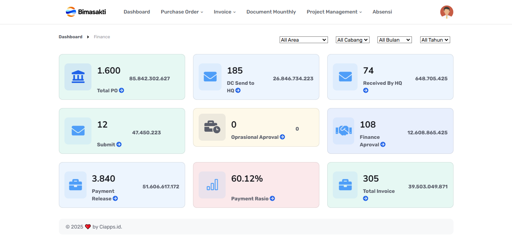512x242 pixels.
Task: Expand the Purchase Order menu
Action: coord(182,12)
